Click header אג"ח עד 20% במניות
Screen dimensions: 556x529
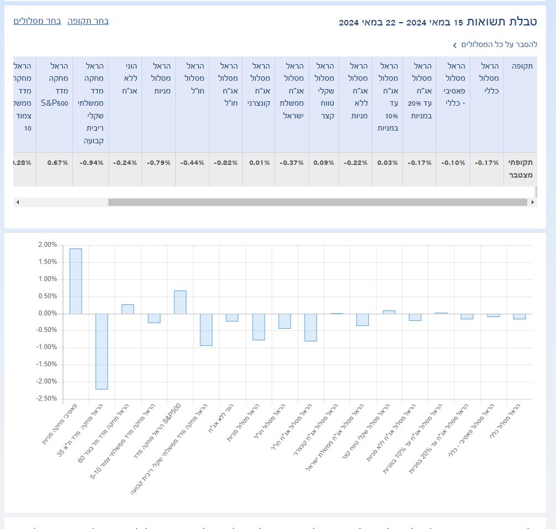419,105
